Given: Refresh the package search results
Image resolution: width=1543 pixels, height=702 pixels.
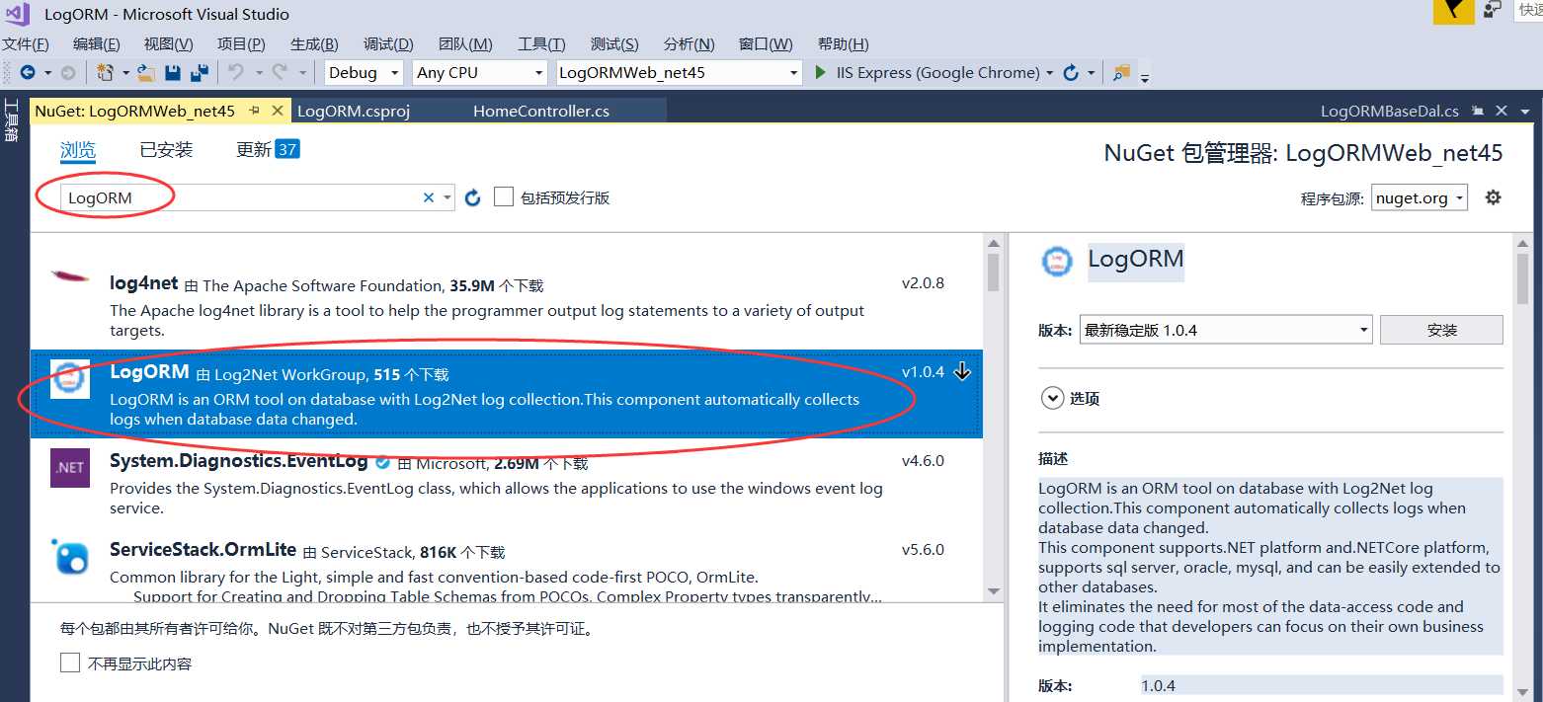Looking at the screenshot, I should [x=472, y=196].
